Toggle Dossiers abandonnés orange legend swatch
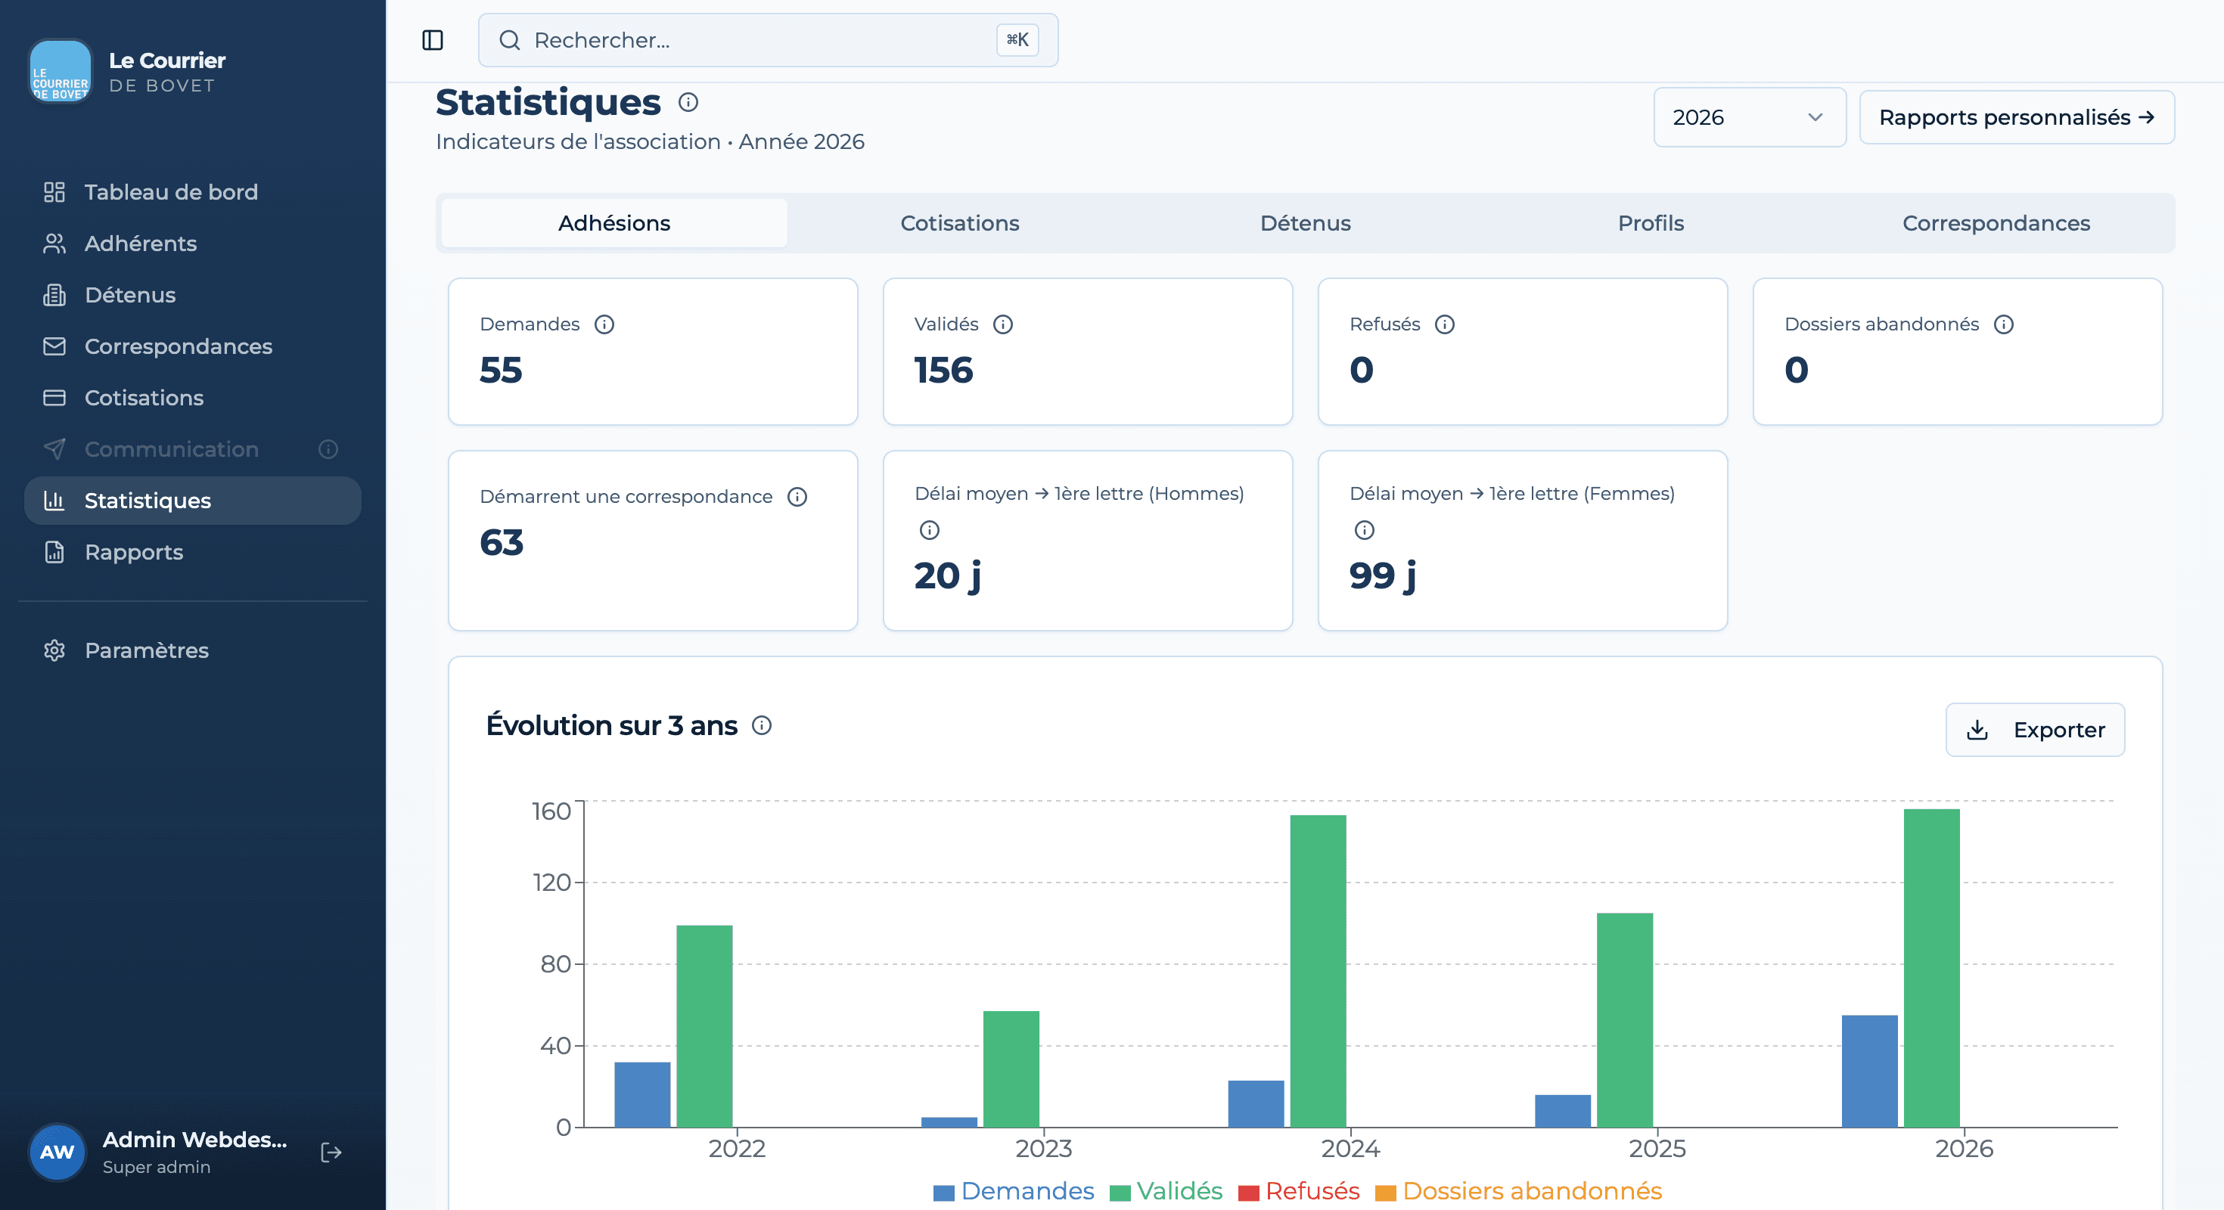 point(1386,1193)
